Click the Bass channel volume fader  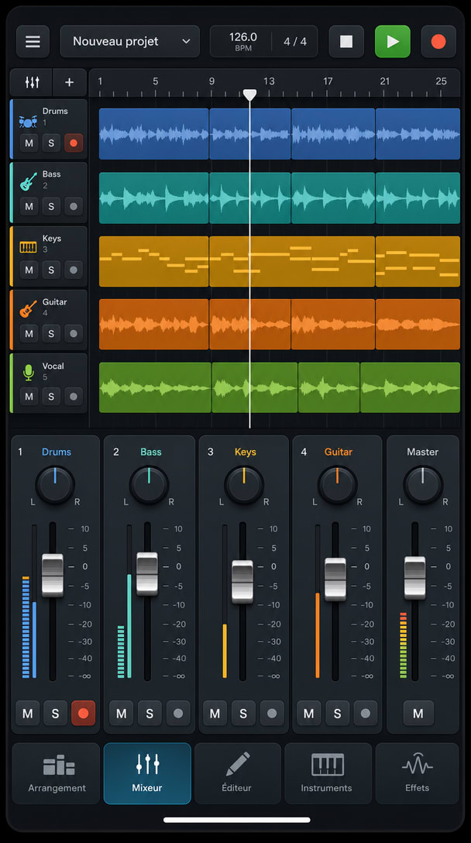pyautogui.click(x=146, y=573)
